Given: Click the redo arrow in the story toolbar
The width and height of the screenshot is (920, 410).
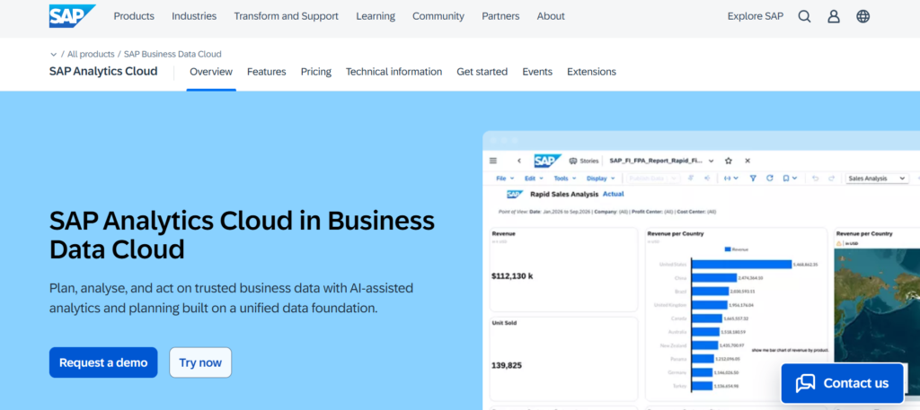Looking at the screenshot, I should pos(831,178).
